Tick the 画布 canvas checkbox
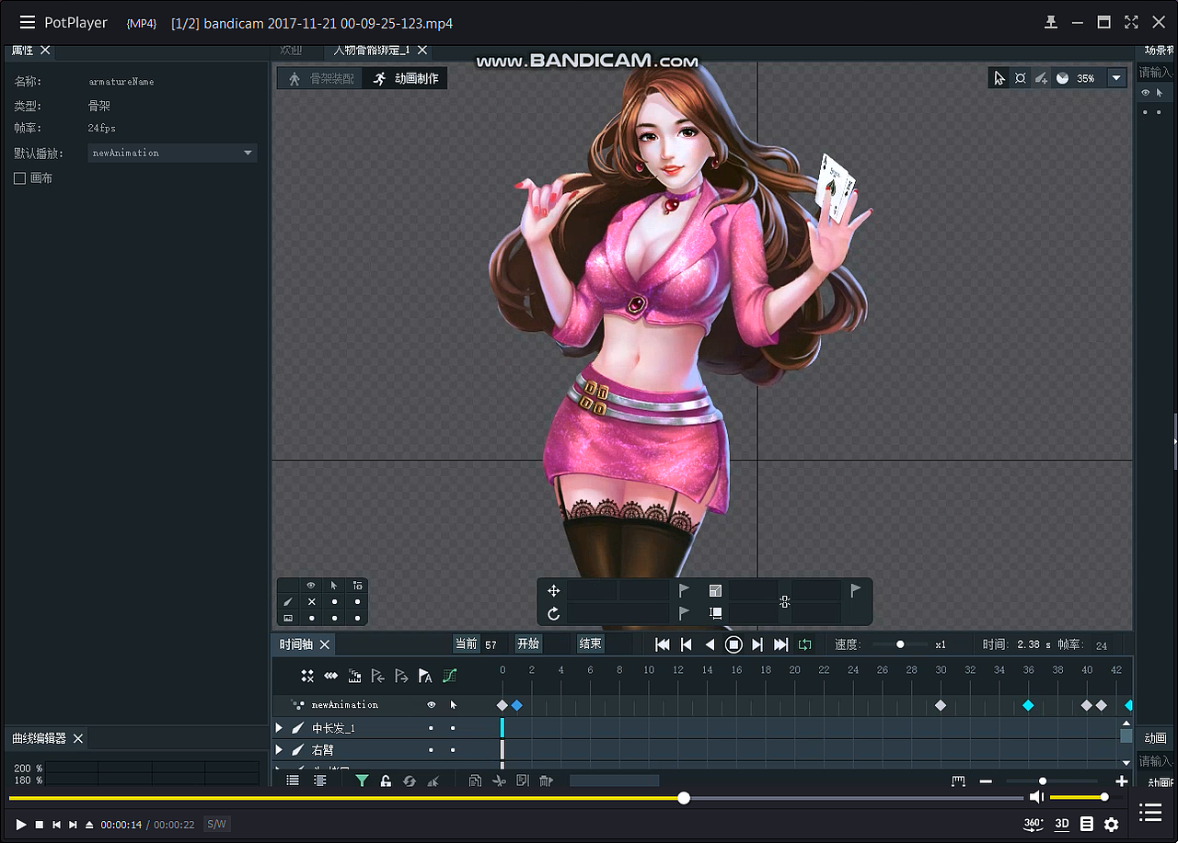This screenshot has height=843, width=1178. (x=19, y=178)
